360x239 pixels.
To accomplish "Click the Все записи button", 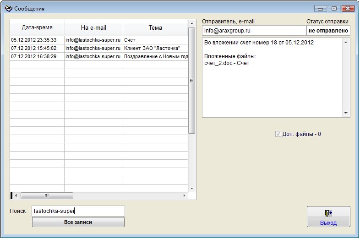I will [x=78, y=222].
